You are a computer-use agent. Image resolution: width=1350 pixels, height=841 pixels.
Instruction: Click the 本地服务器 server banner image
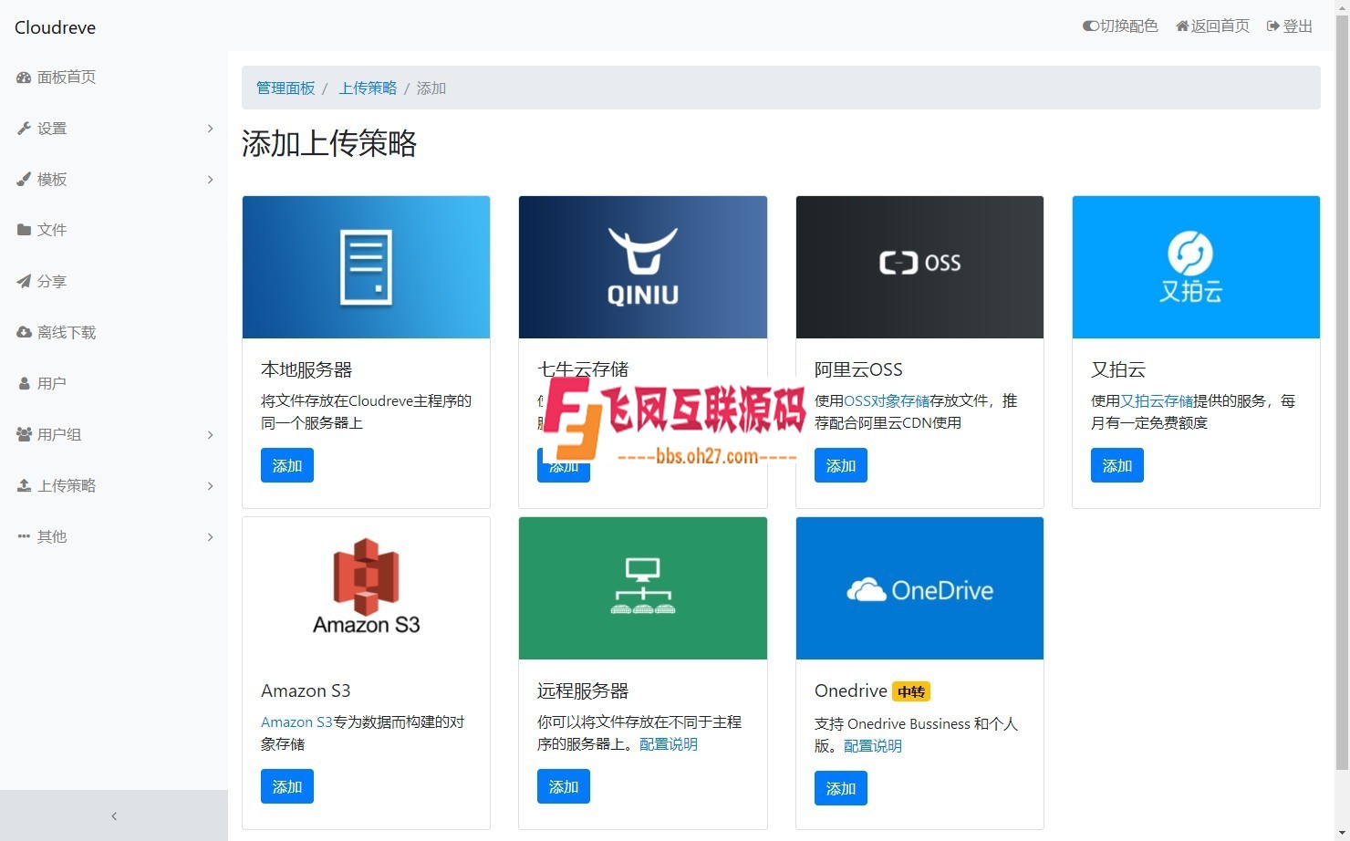[366, 267]
